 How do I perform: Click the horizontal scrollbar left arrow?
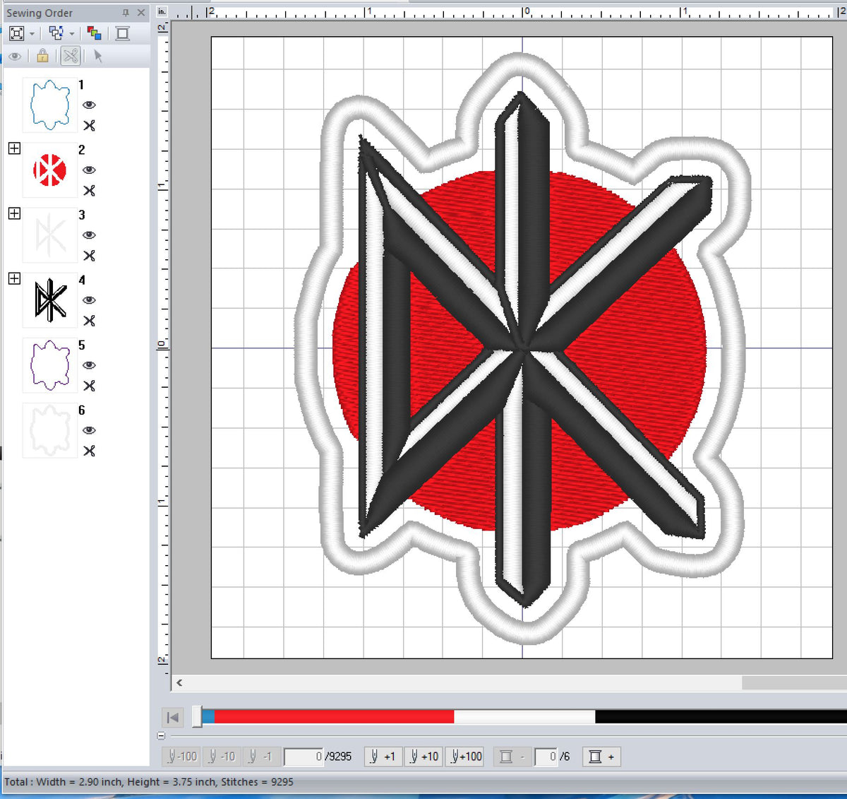pos(179,682)
